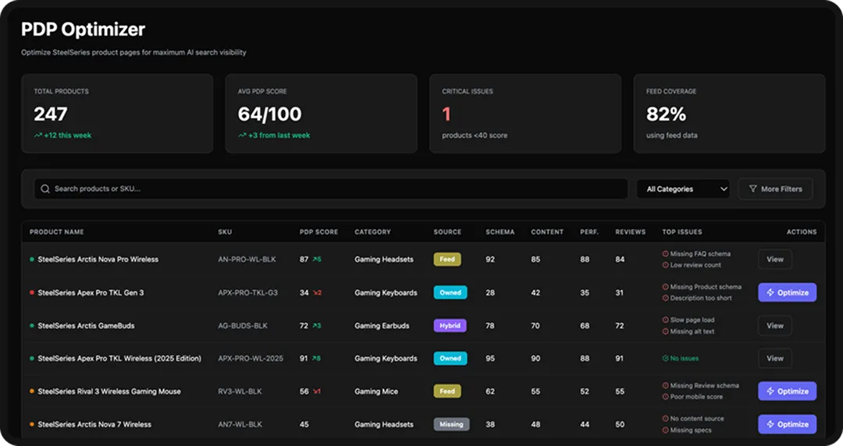This screenshot has width=843, height=446.
Task: Click warning icon beside Missing Product schema
Action: [x=666, y=287]
